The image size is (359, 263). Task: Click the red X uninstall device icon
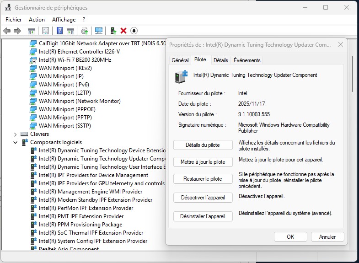pos(123,31)
